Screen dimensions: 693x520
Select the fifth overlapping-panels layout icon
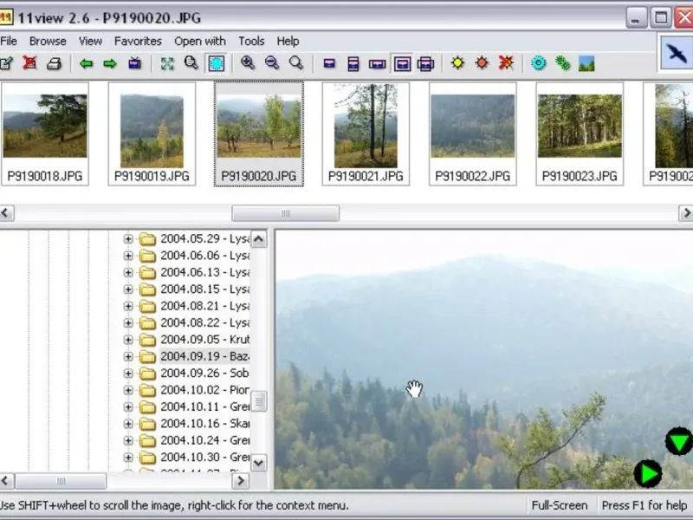tap(425, 64)
